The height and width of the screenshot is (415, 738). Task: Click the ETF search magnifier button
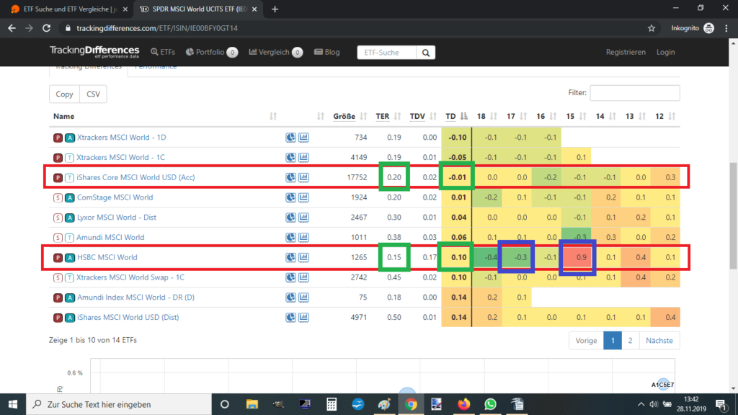[x=426, y=53]
